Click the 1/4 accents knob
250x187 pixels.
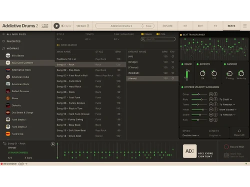[x=202, y=73]
